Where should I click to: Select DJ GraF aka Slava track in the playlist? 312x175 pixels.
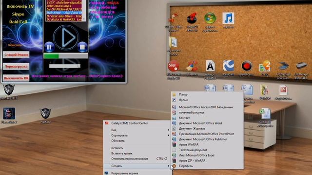tap(64, 16)
